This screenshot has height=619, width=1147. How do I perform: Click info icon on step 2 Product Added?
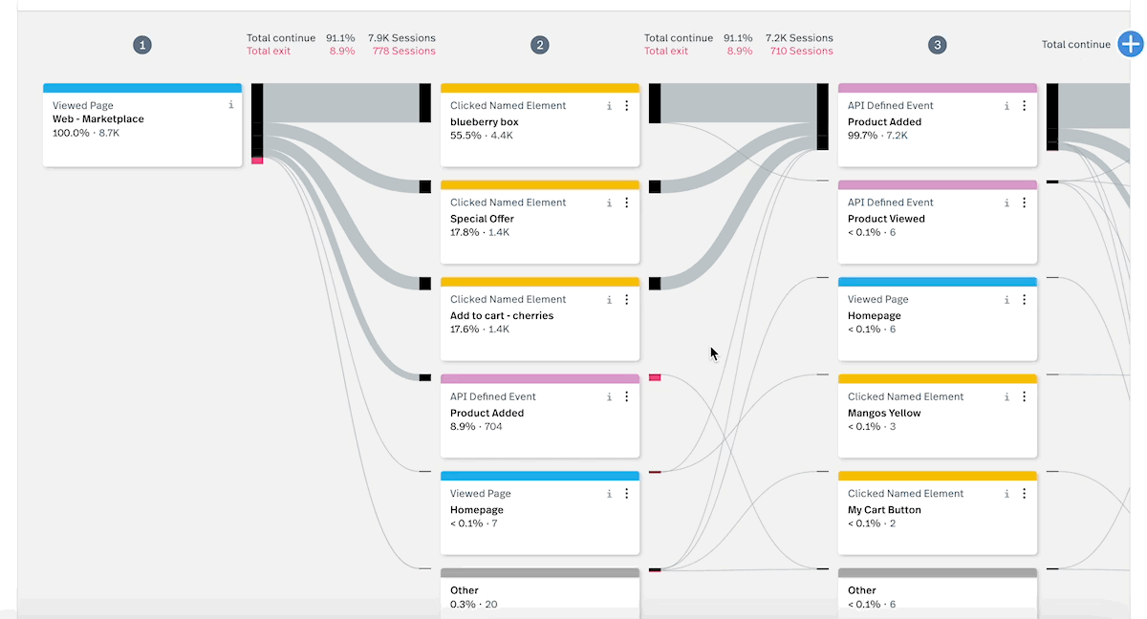click(x=609, y=396)
